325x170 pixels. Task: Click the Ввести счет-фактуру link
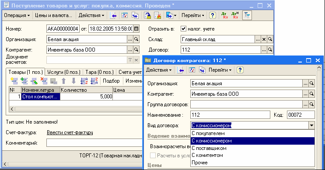(70, 132)
